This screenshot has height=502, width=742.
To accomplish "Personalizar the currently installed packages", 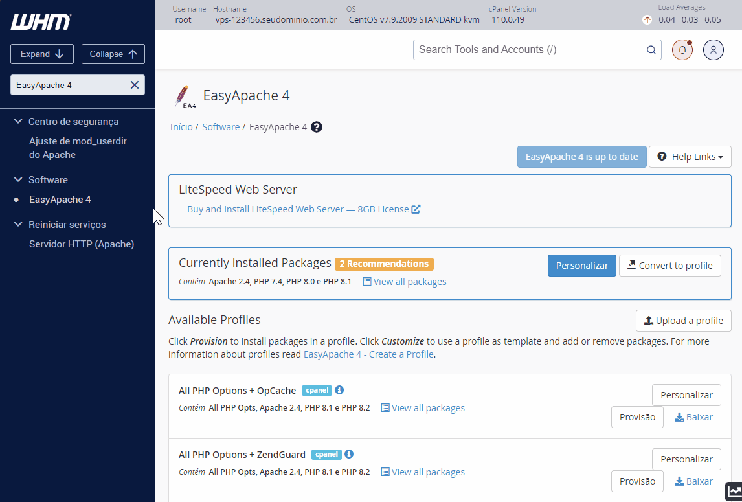I will coord(582,266).
